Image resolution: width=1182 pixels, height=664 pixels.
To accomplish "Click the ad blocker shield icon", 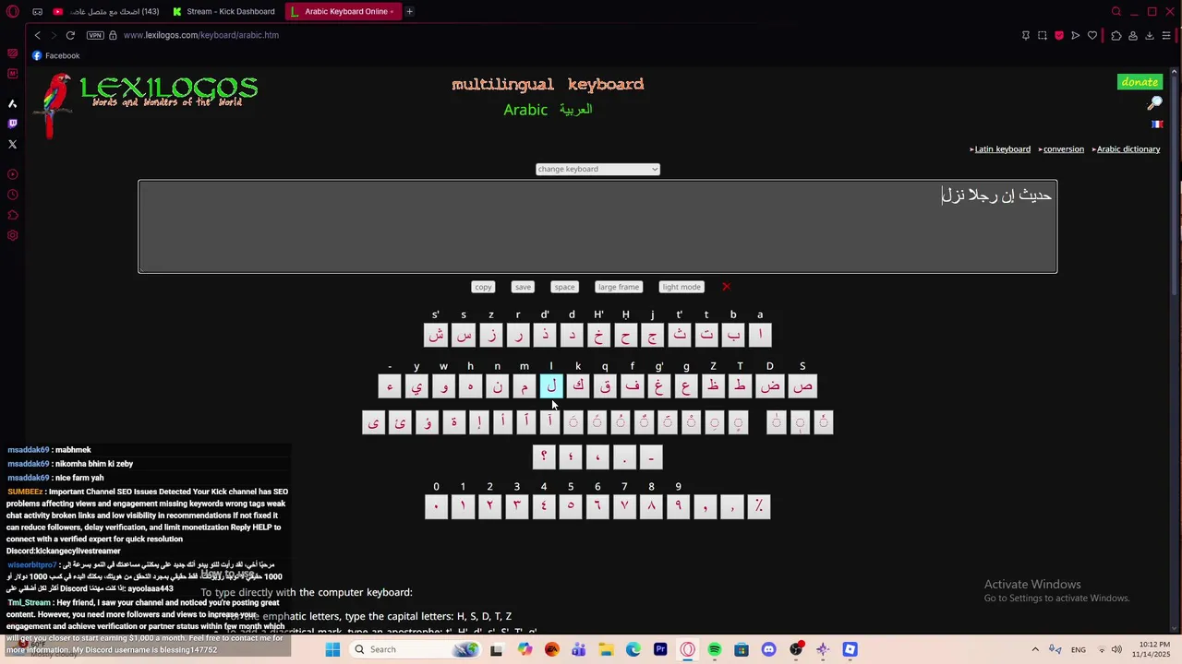I will [x=1059, y=35].
